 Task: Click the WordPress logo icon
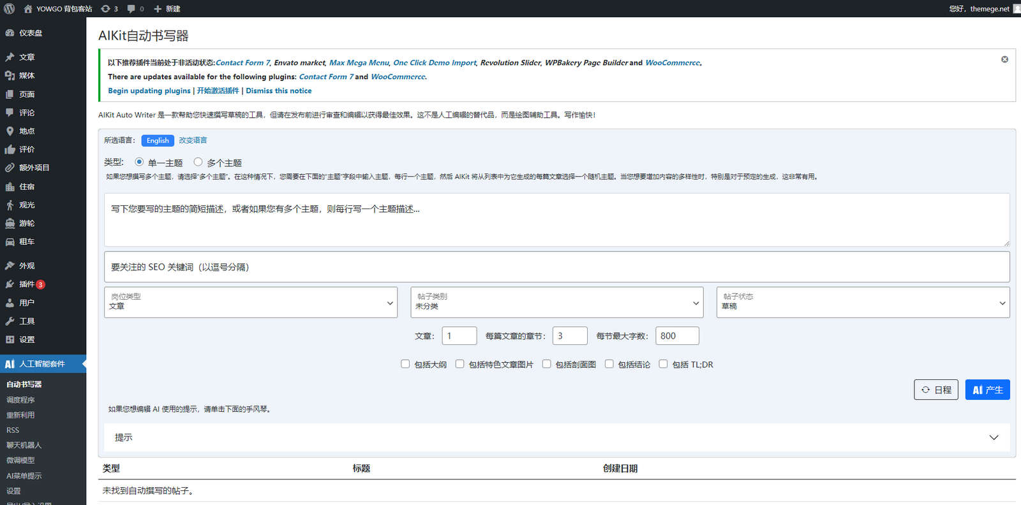coord(9,9)
